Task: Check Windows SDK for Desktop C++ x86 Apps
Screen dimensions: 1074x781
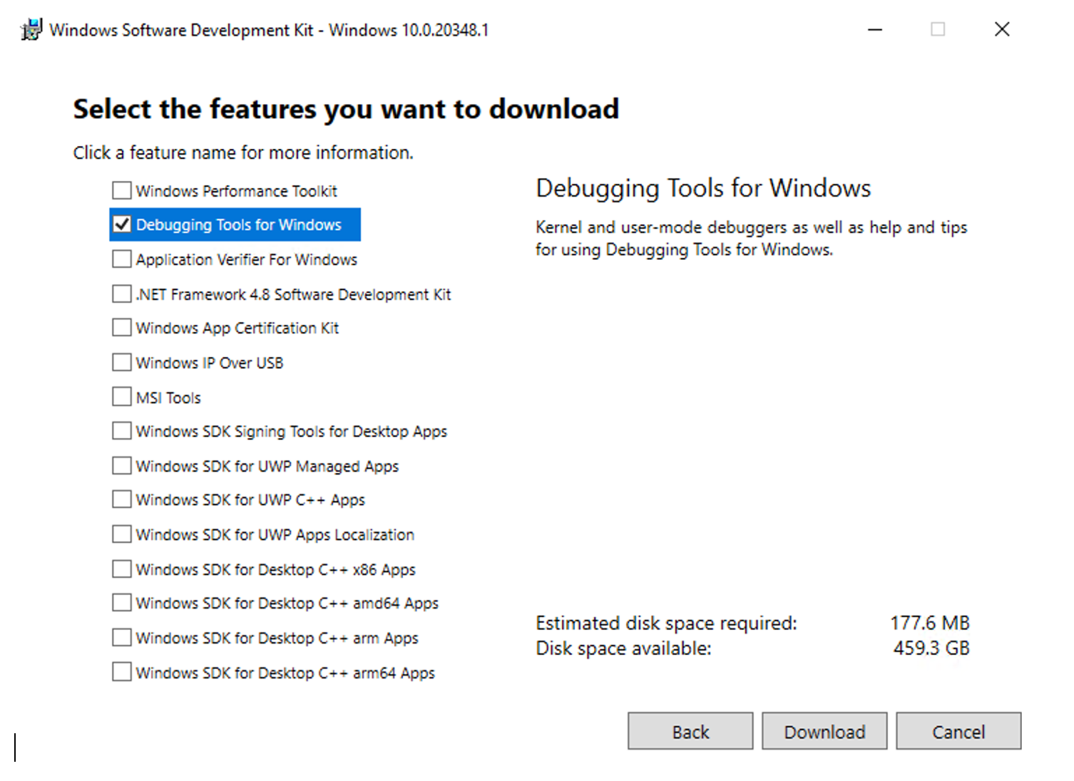Action: (x=121, y=568)
